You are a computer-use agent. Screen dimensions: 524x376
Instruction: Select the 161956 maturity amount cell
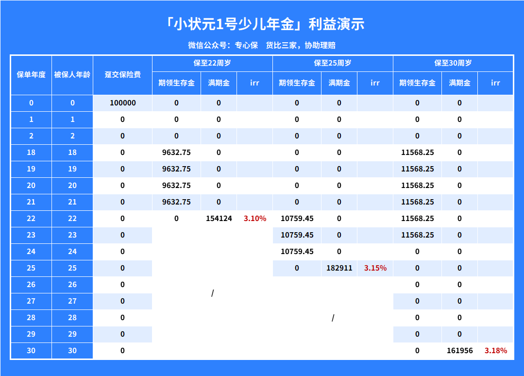(x=459, y=351)
